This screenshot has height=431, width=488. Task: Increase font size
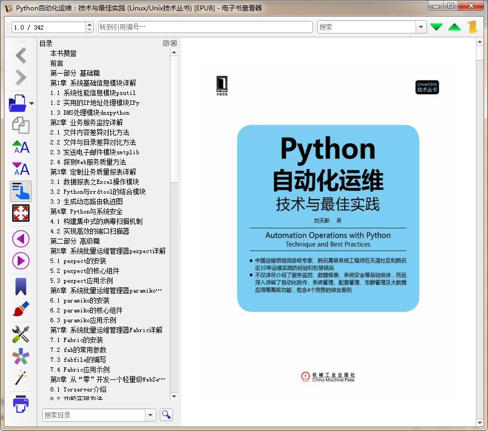click(x=21, y=147)
